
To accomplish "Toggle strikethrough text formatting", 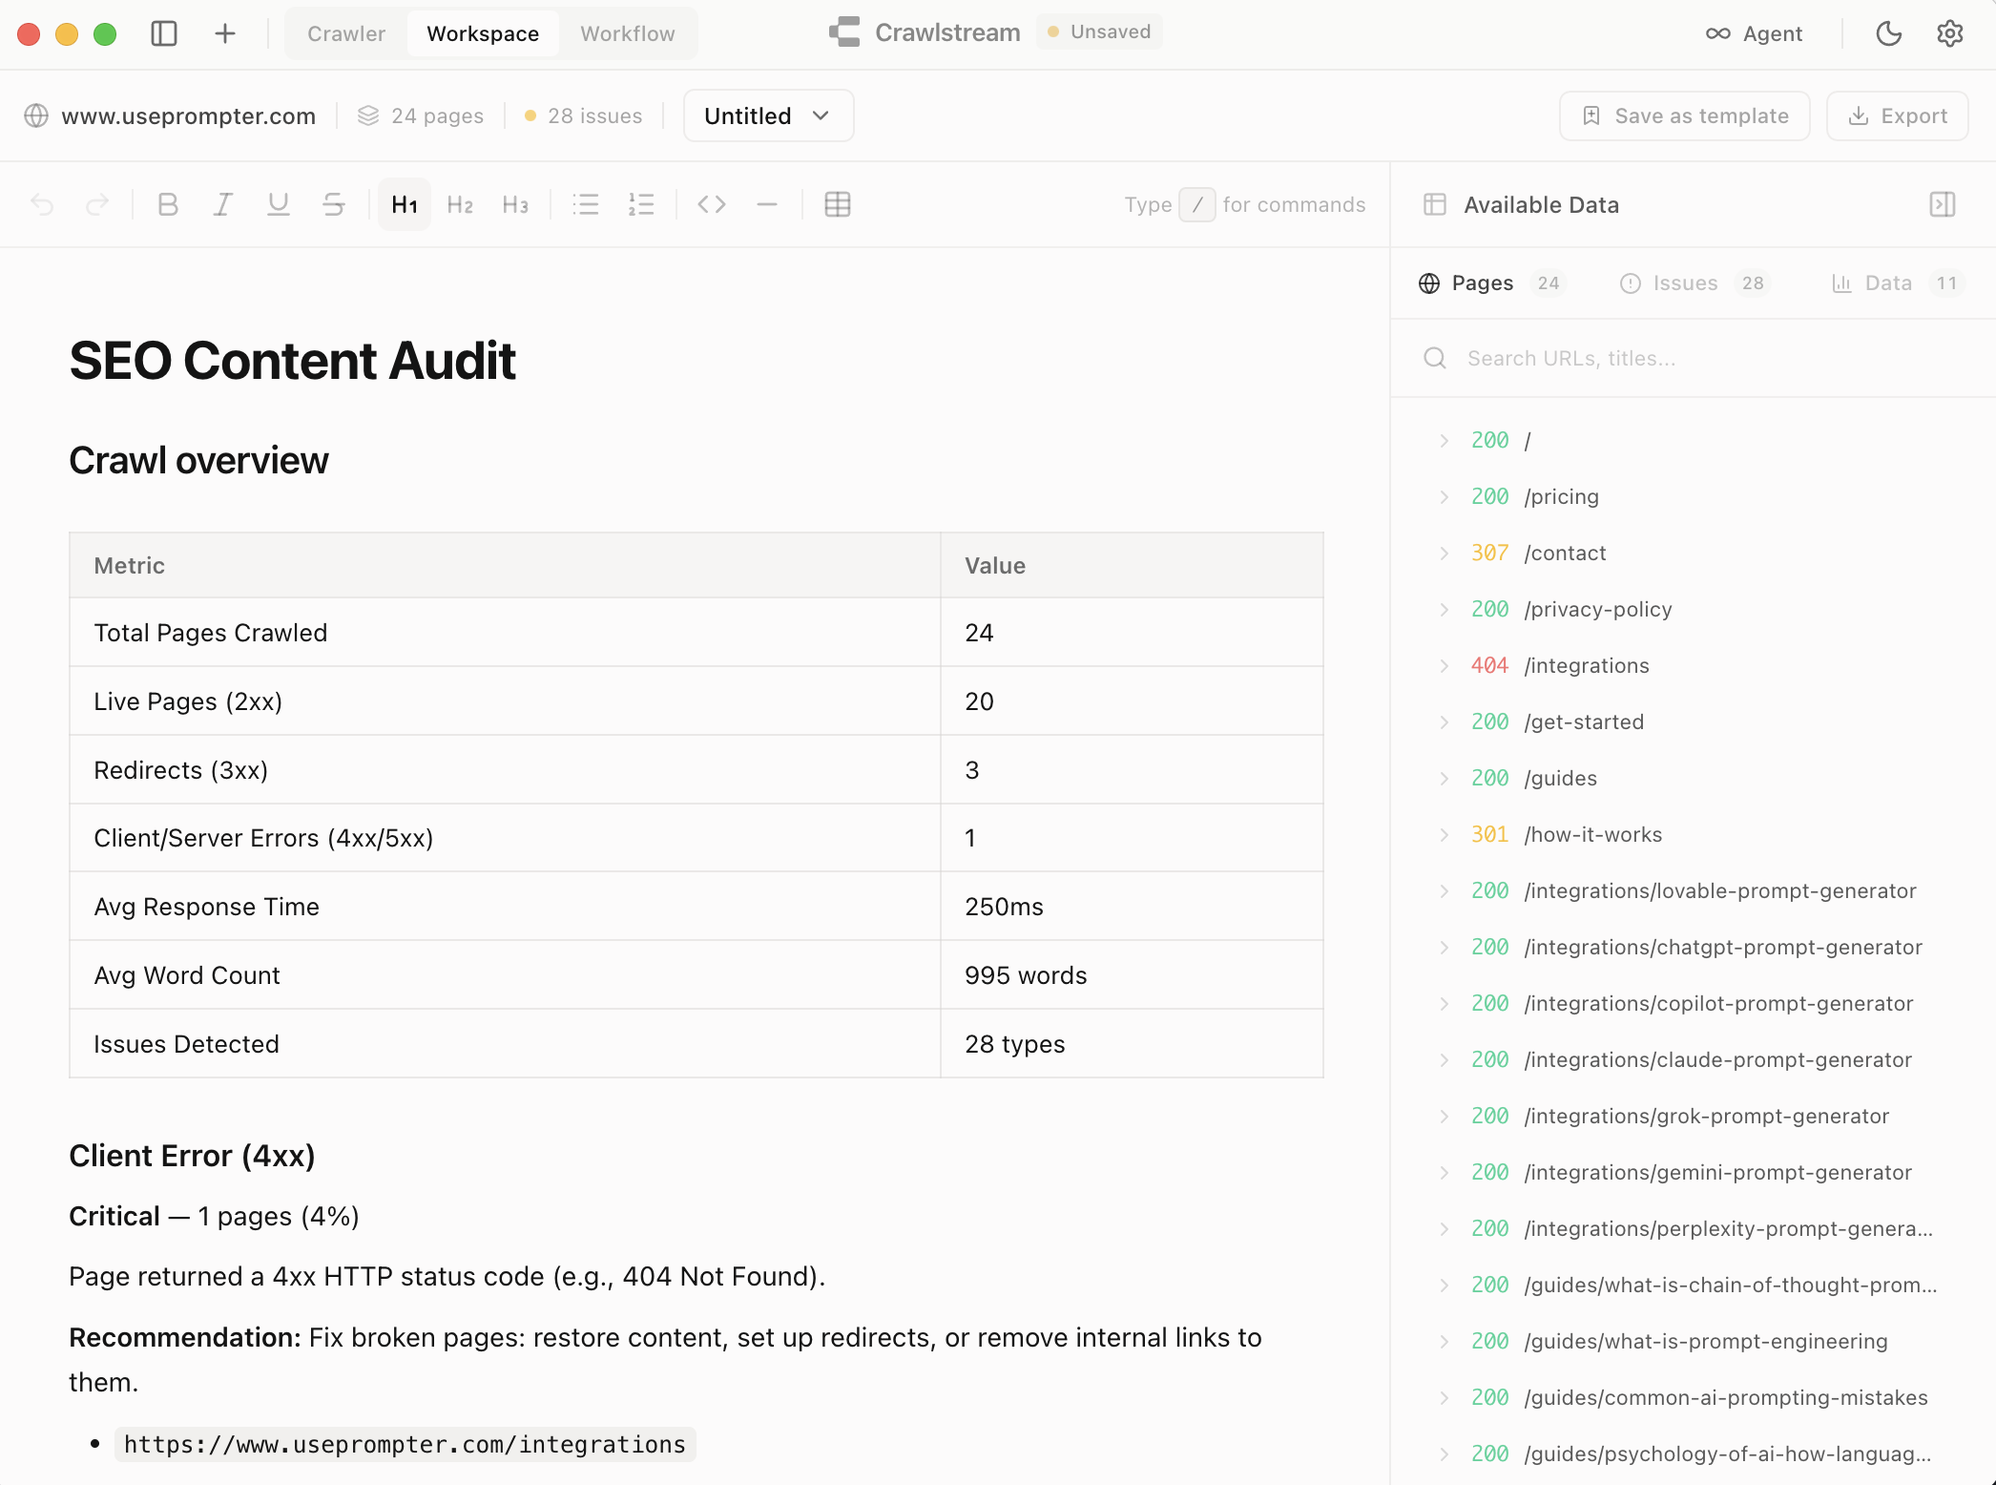I will [x=333, y=204].
